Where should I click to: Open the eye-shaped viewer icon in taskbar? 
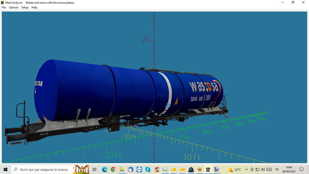click(x=200, y=169)
